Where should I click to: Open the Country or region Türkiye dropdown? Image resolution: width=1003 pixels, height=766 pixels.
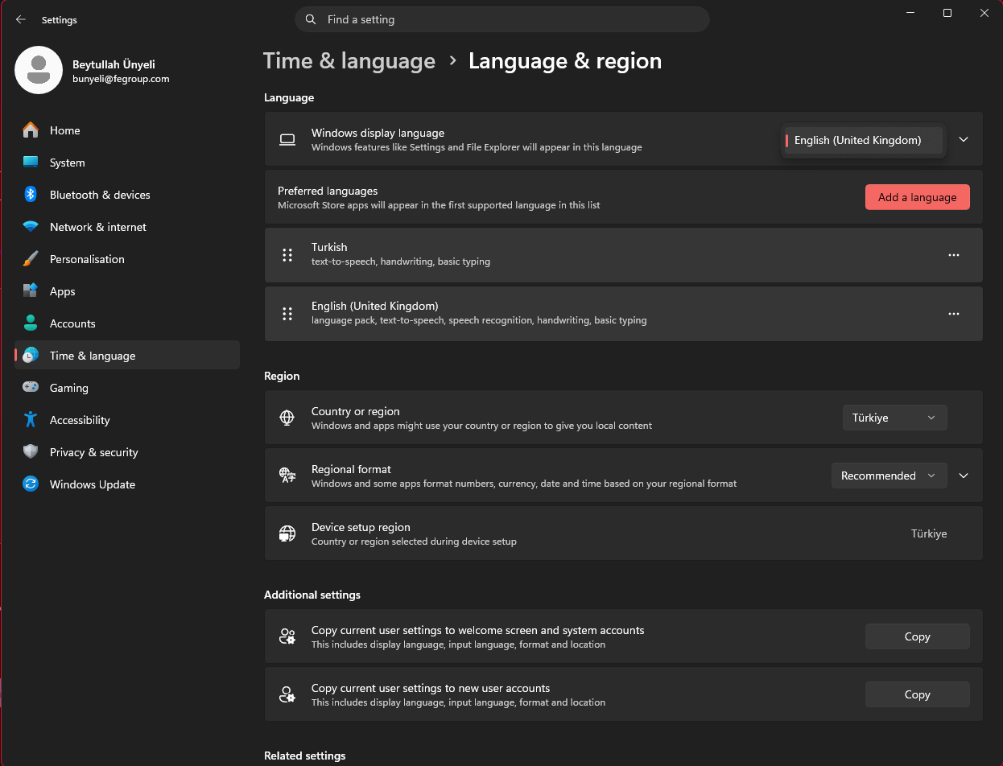click(894, 418)
